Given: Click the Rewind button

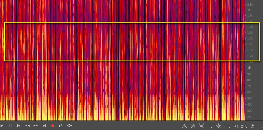Looking at the screenshot, I should coord(27,126).
